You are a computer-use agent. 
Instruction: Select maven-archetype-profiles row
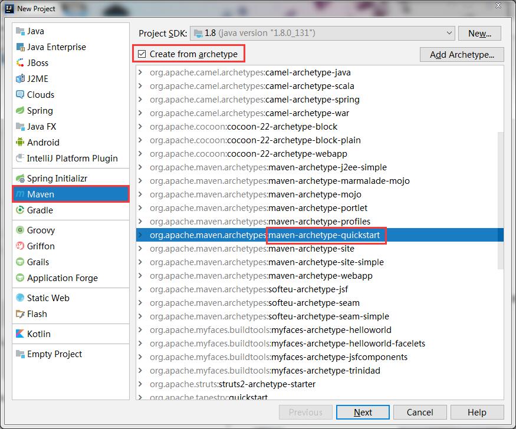(320, 221)
